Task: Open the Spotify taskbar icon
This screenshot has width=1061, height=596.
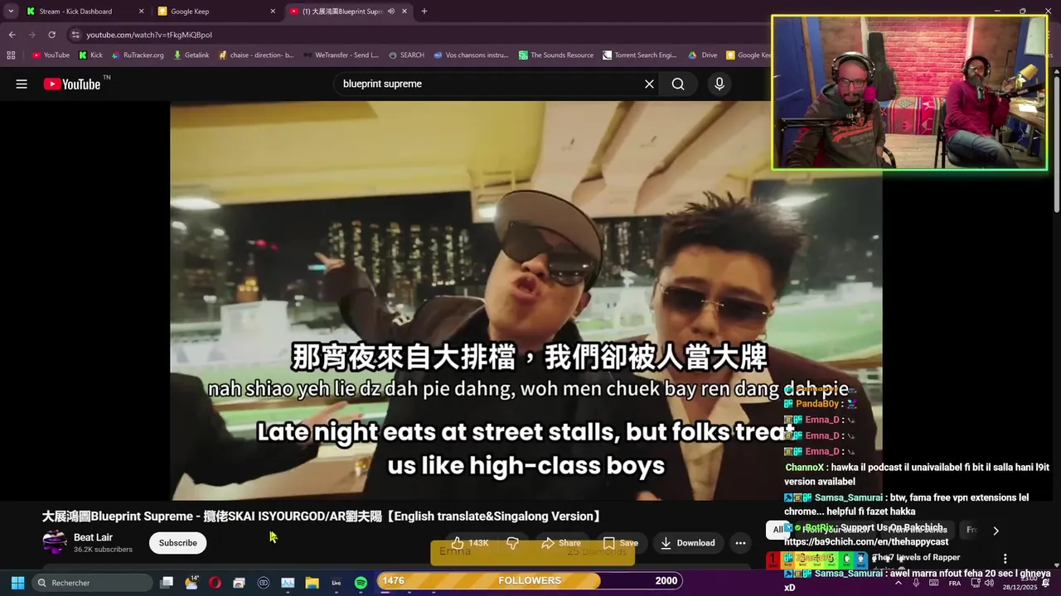Action: pos(361,583)
